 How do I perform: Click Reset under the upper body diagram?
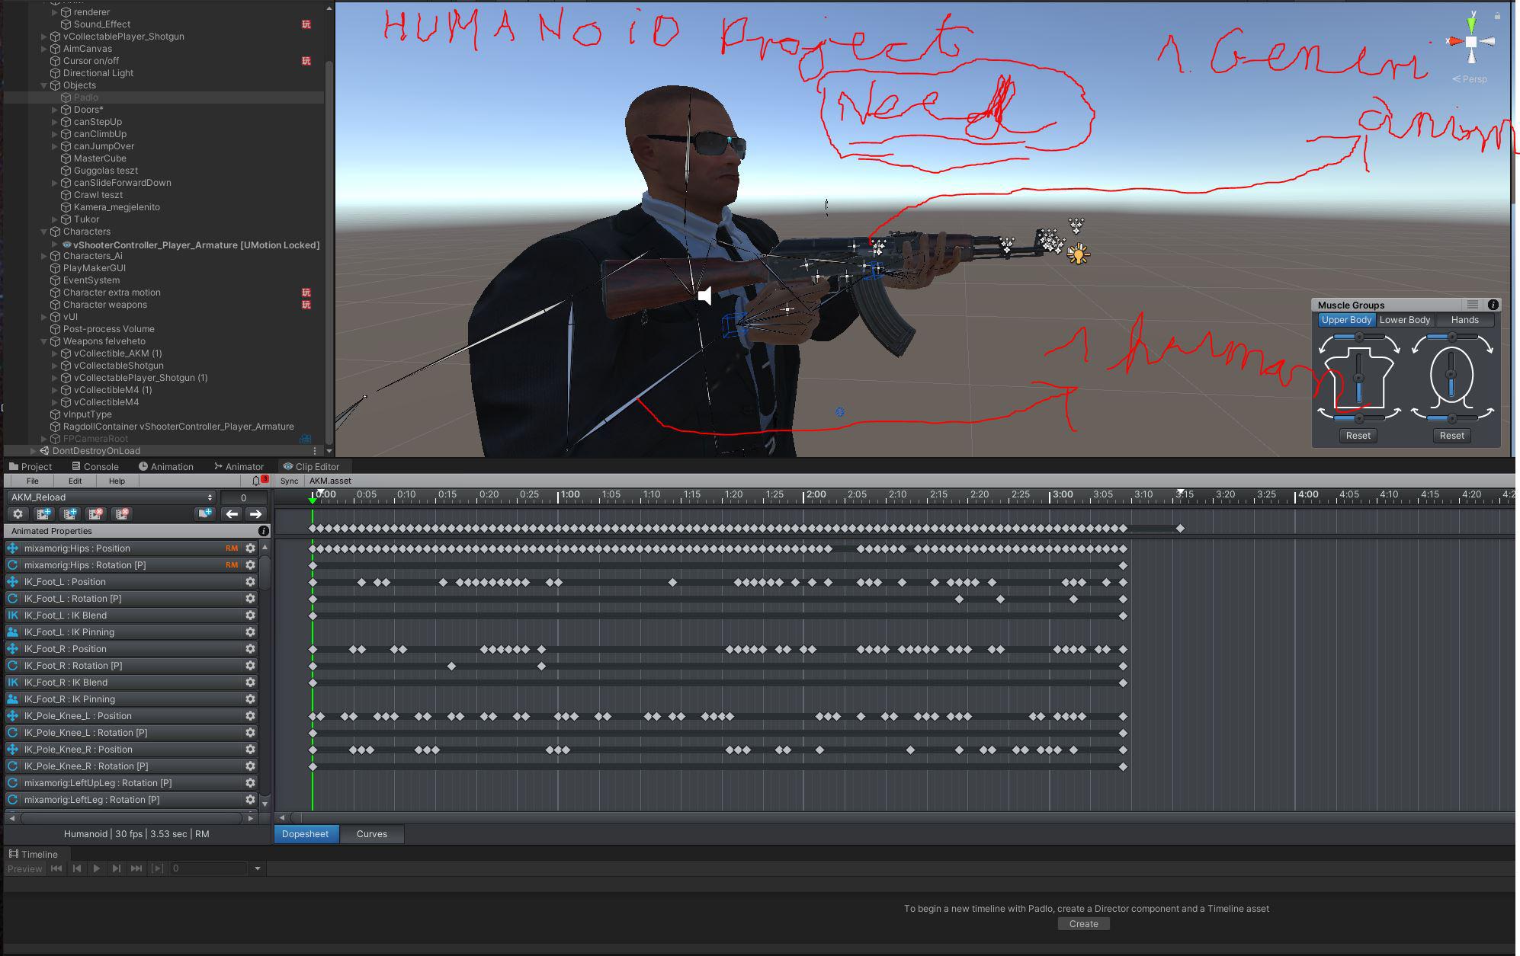(x=1358, y=436)
